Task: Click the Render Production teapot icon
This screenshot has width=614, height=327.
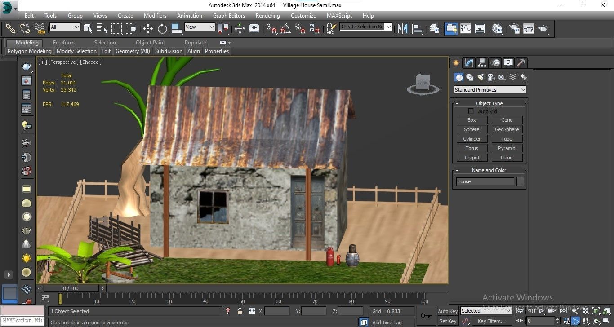Action: point(543,28)
